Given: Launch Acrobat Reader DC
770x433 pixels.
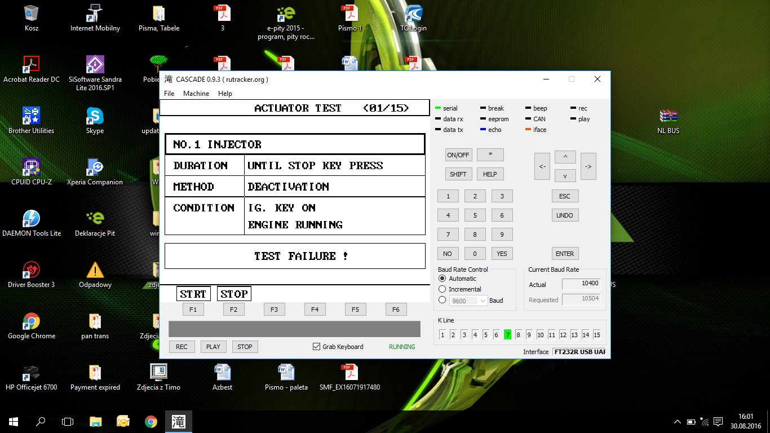Looking at the screenshot, I should tap(32, 69).
